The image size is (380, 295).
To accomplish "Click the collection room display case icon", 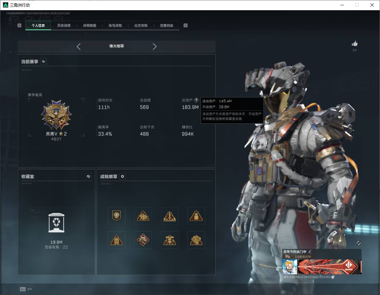I will [x=56, y=223].
